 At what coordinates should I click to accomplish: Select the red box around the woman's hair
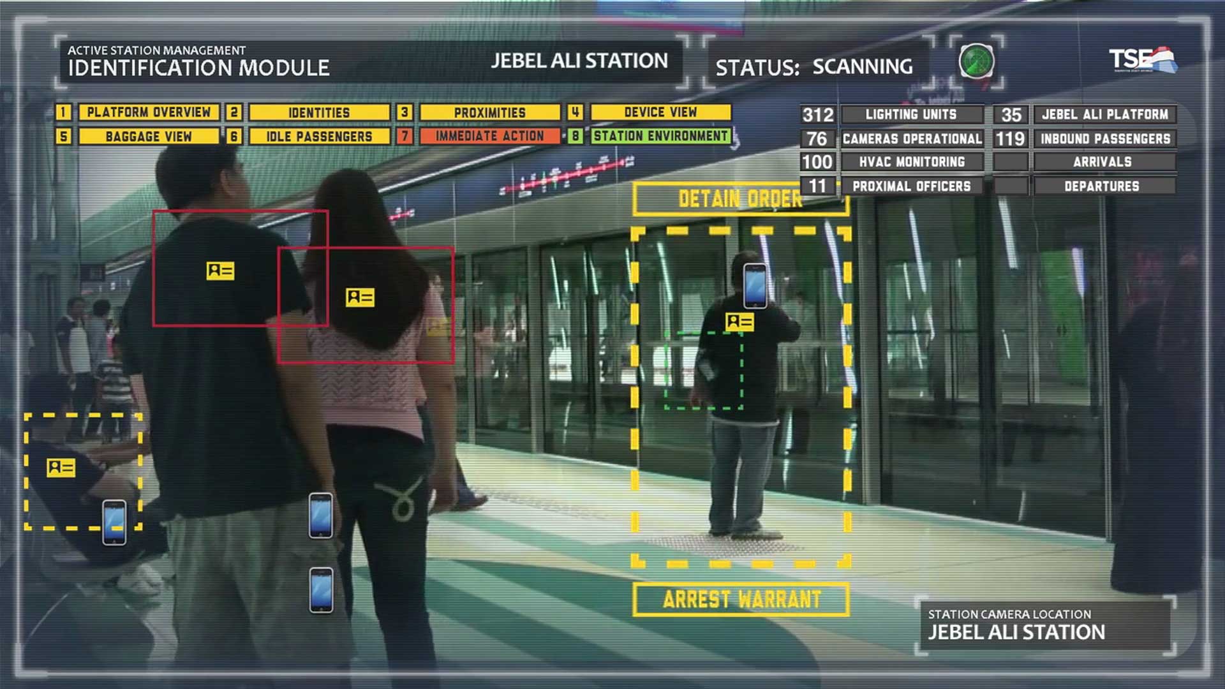coord(366,305)
